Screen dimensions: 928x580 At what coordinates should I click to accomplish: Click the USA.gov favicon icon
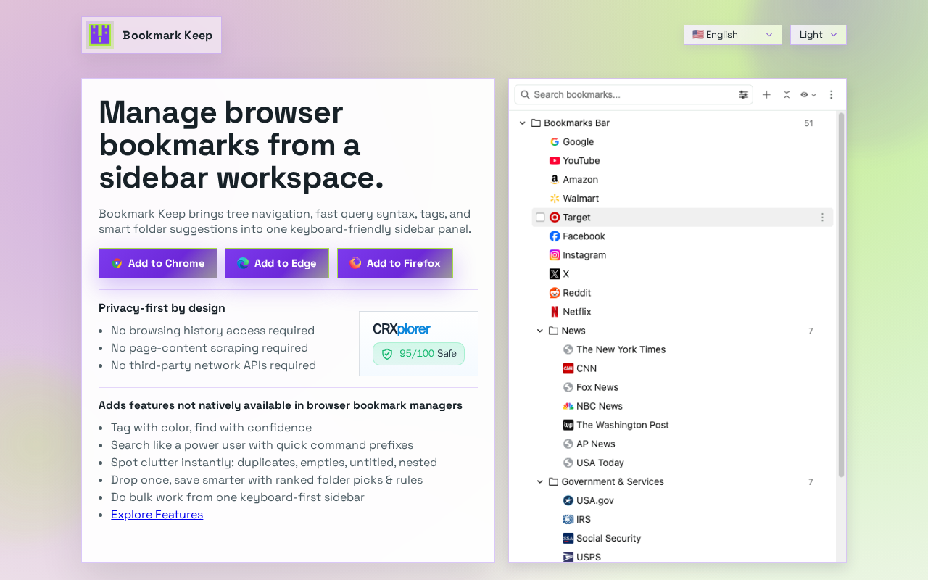point(568,500)
